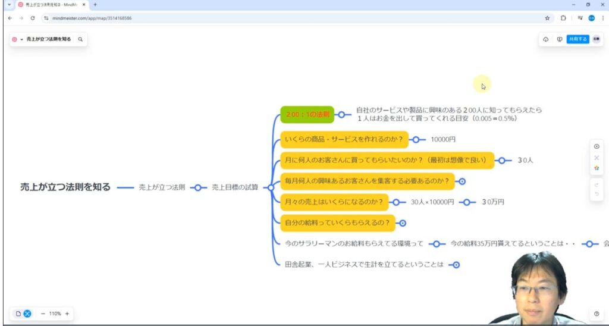Screen dimensions: 609x326
Task: Click the undo arrow in right panel
Action: point(597,195)
